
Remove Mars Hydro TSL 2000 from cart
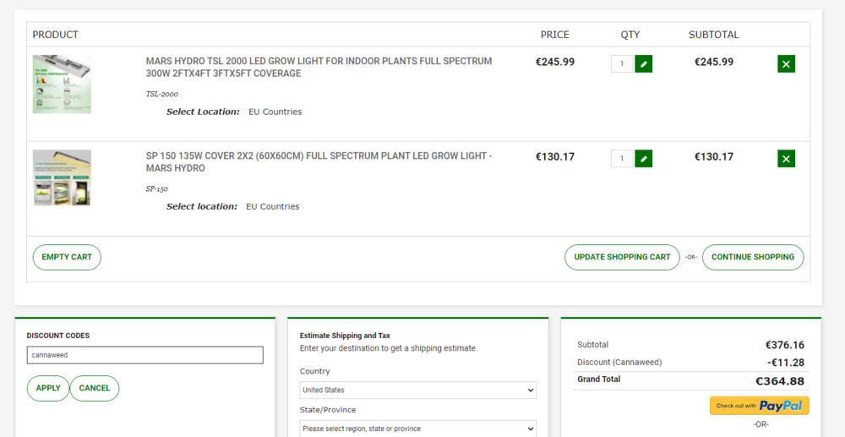786,63
